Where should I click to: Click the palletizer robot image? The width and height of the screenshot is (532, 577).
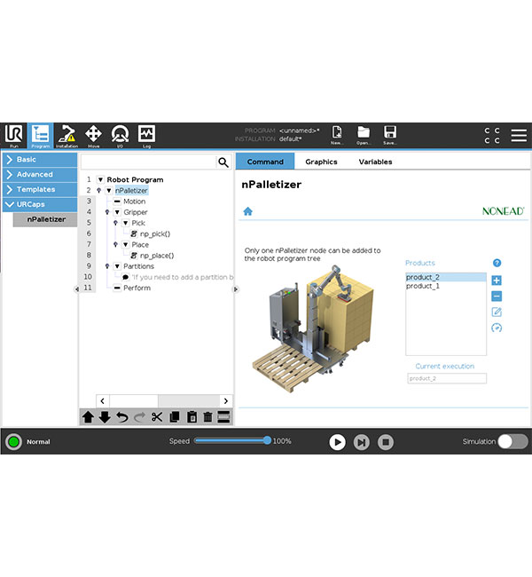point(313,328)
